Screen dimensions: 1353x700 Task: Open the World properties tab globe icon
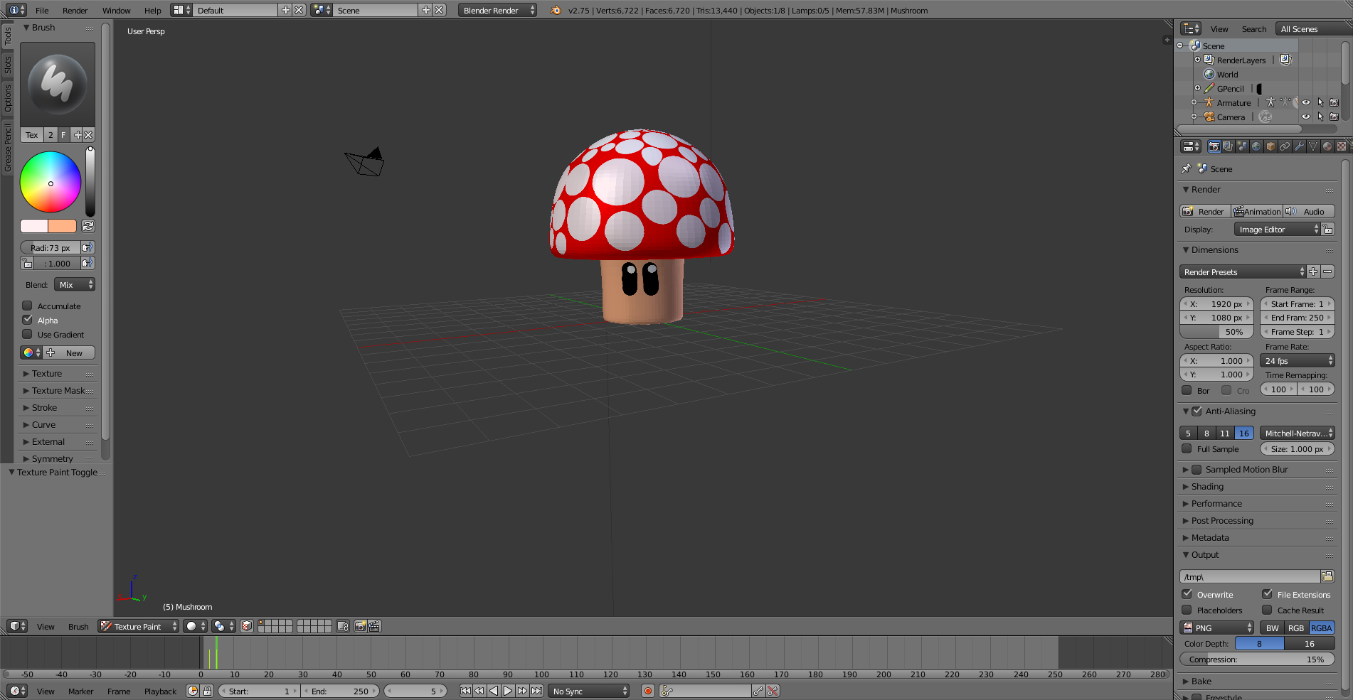coord(1256,146)
